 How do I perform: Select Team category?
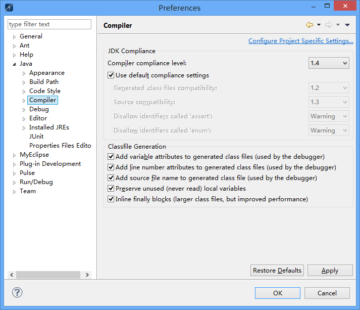[x=28, y=191]
